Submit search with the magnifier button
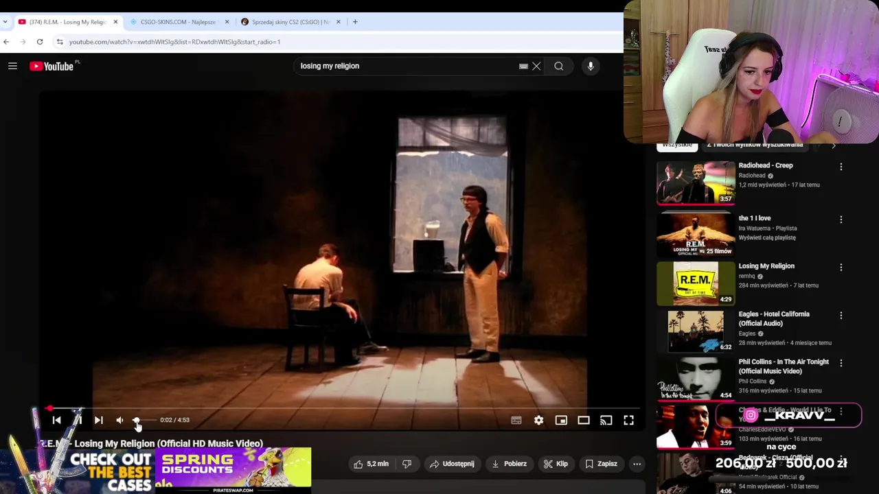This screenshot has height=494, width=879. coord(559,66)
